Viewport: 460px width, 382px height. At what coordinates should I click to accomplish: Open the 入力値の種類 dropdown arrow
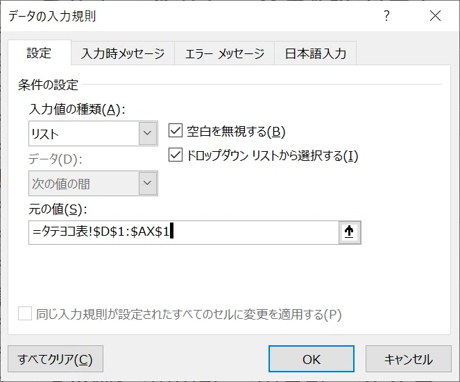click(x=148, y=133)
